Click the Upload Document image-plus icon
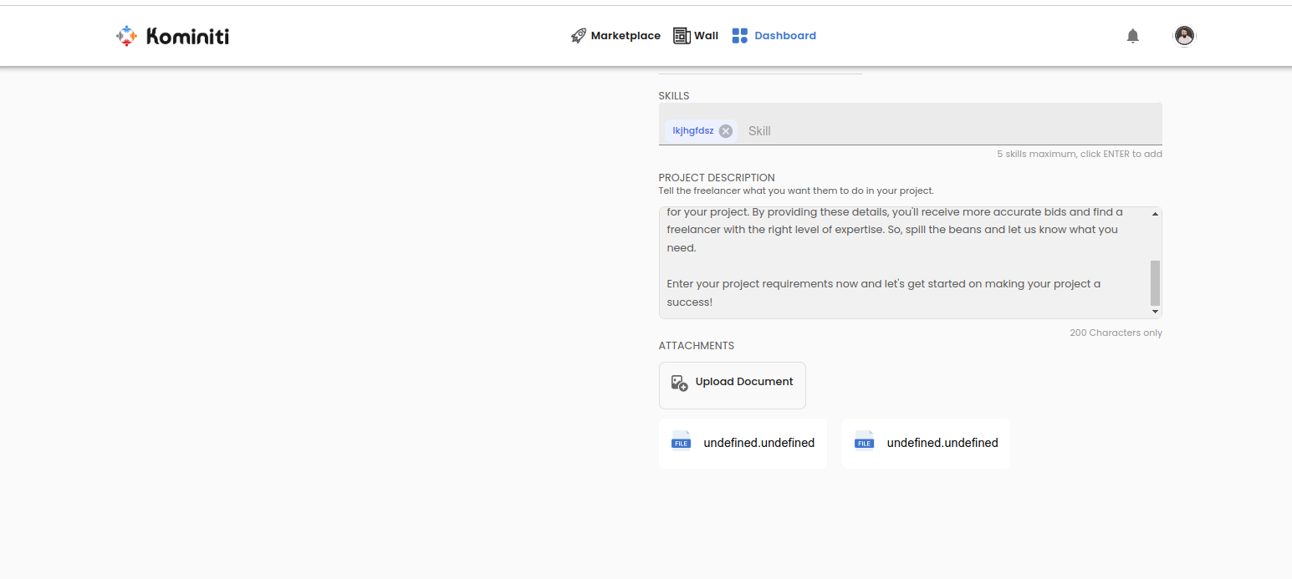The height and width of the screenshot is (579, 1292). pyautogui.click(x=679, y=383)
